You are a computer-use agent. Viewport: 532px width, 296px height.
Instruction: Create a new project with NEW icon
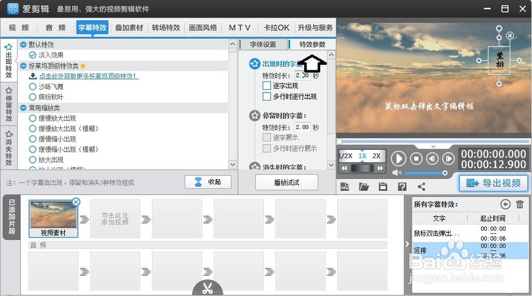(345, 187)
